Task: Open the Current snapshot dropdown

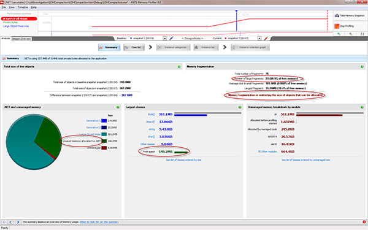Action: (259, 38)
